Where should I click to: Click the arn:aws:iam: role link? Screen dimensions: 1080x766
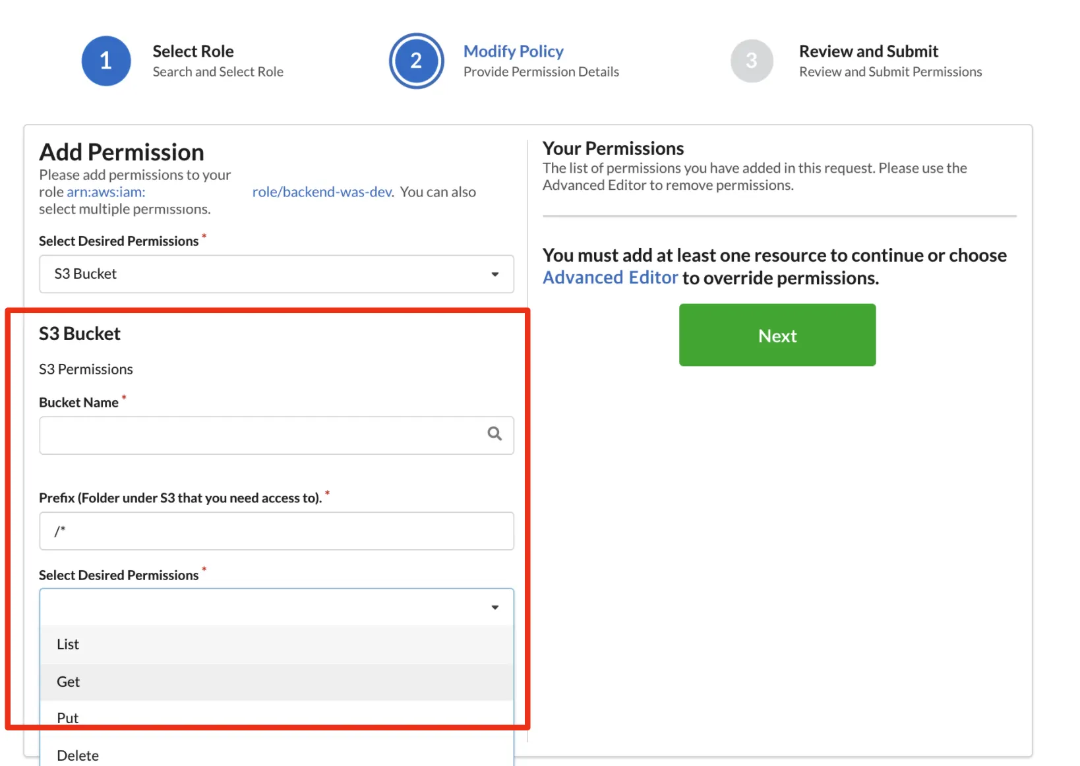click(x=106, y=192)
